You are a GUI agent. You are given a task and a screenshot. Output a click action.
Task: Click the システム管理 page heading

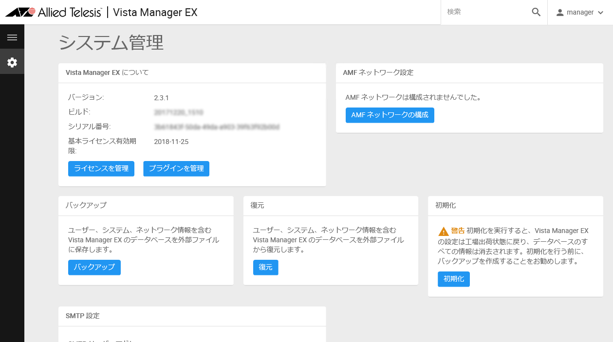111,43
